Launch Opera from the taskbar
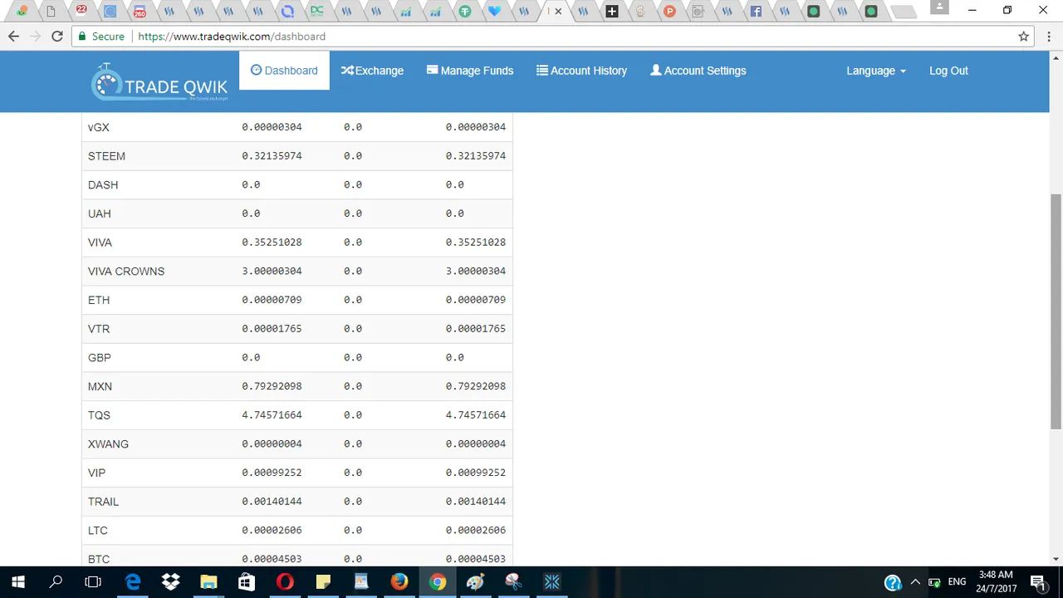Screen dimensions: 1063x598 (285, 582)
